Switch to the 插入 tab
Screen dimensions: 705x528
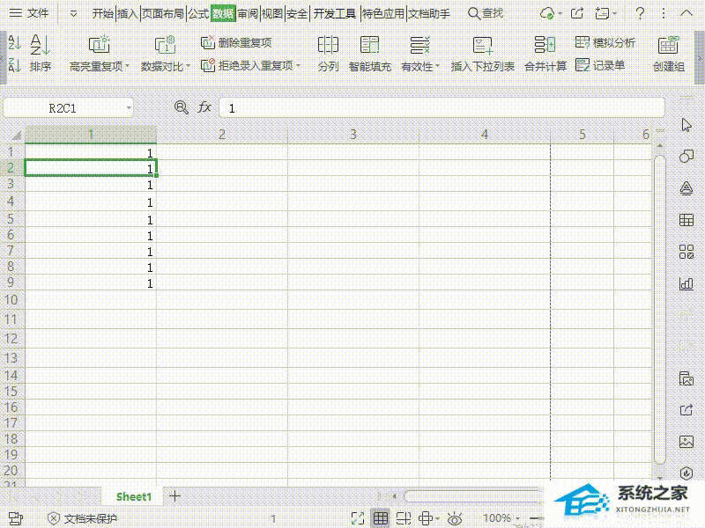point(127,13)
